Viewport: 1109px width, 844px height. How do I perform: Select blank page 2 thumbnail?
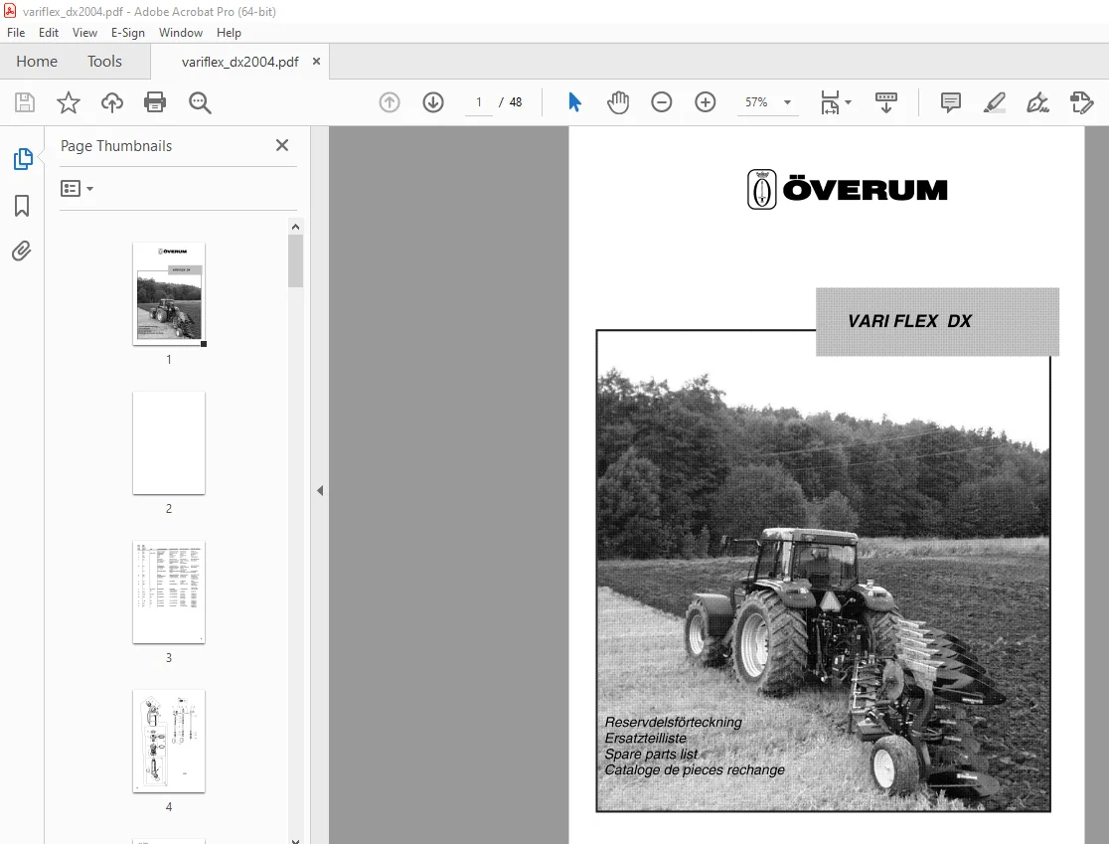point(169,442)
